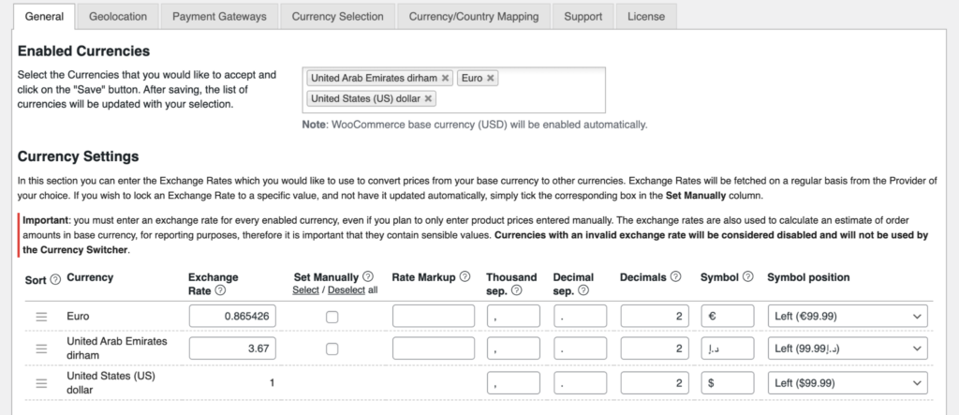The height and width of the screenshot is (415, 959).
Task: Open help icon next to Rate Markup
Action: (x=464, y=277)
